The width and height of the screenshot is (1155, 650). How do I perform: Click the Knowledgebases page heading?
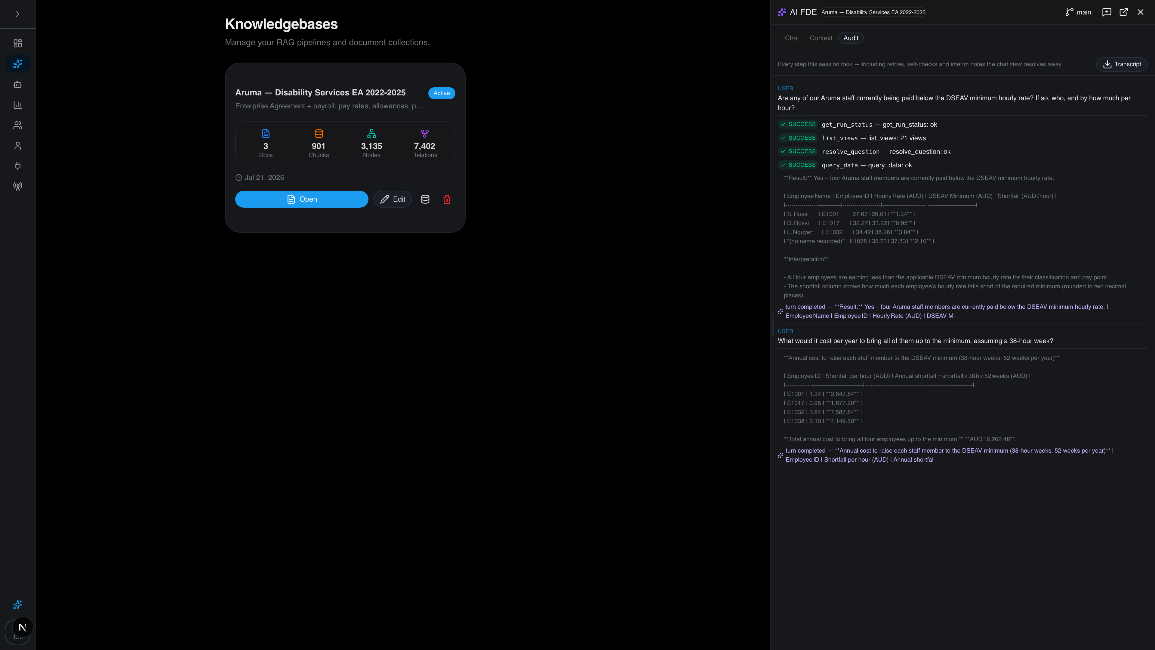point(281,24)
